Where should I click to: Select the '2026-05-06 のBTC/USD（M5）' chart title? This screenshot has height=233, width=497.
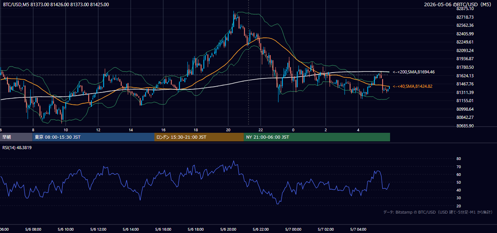click(458, 5)
